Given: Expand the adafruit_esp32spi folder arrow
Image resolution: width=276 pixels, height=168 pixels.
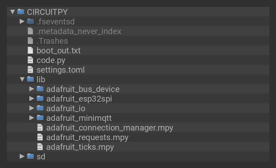Looking at the screenshot, I should pos(32,98).
